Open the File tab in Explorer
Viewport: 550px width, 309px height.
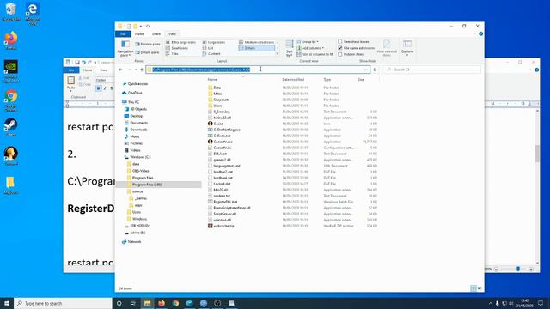(123, 34)
